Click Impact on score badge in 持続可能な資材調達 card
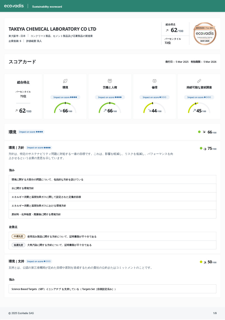 199,97
